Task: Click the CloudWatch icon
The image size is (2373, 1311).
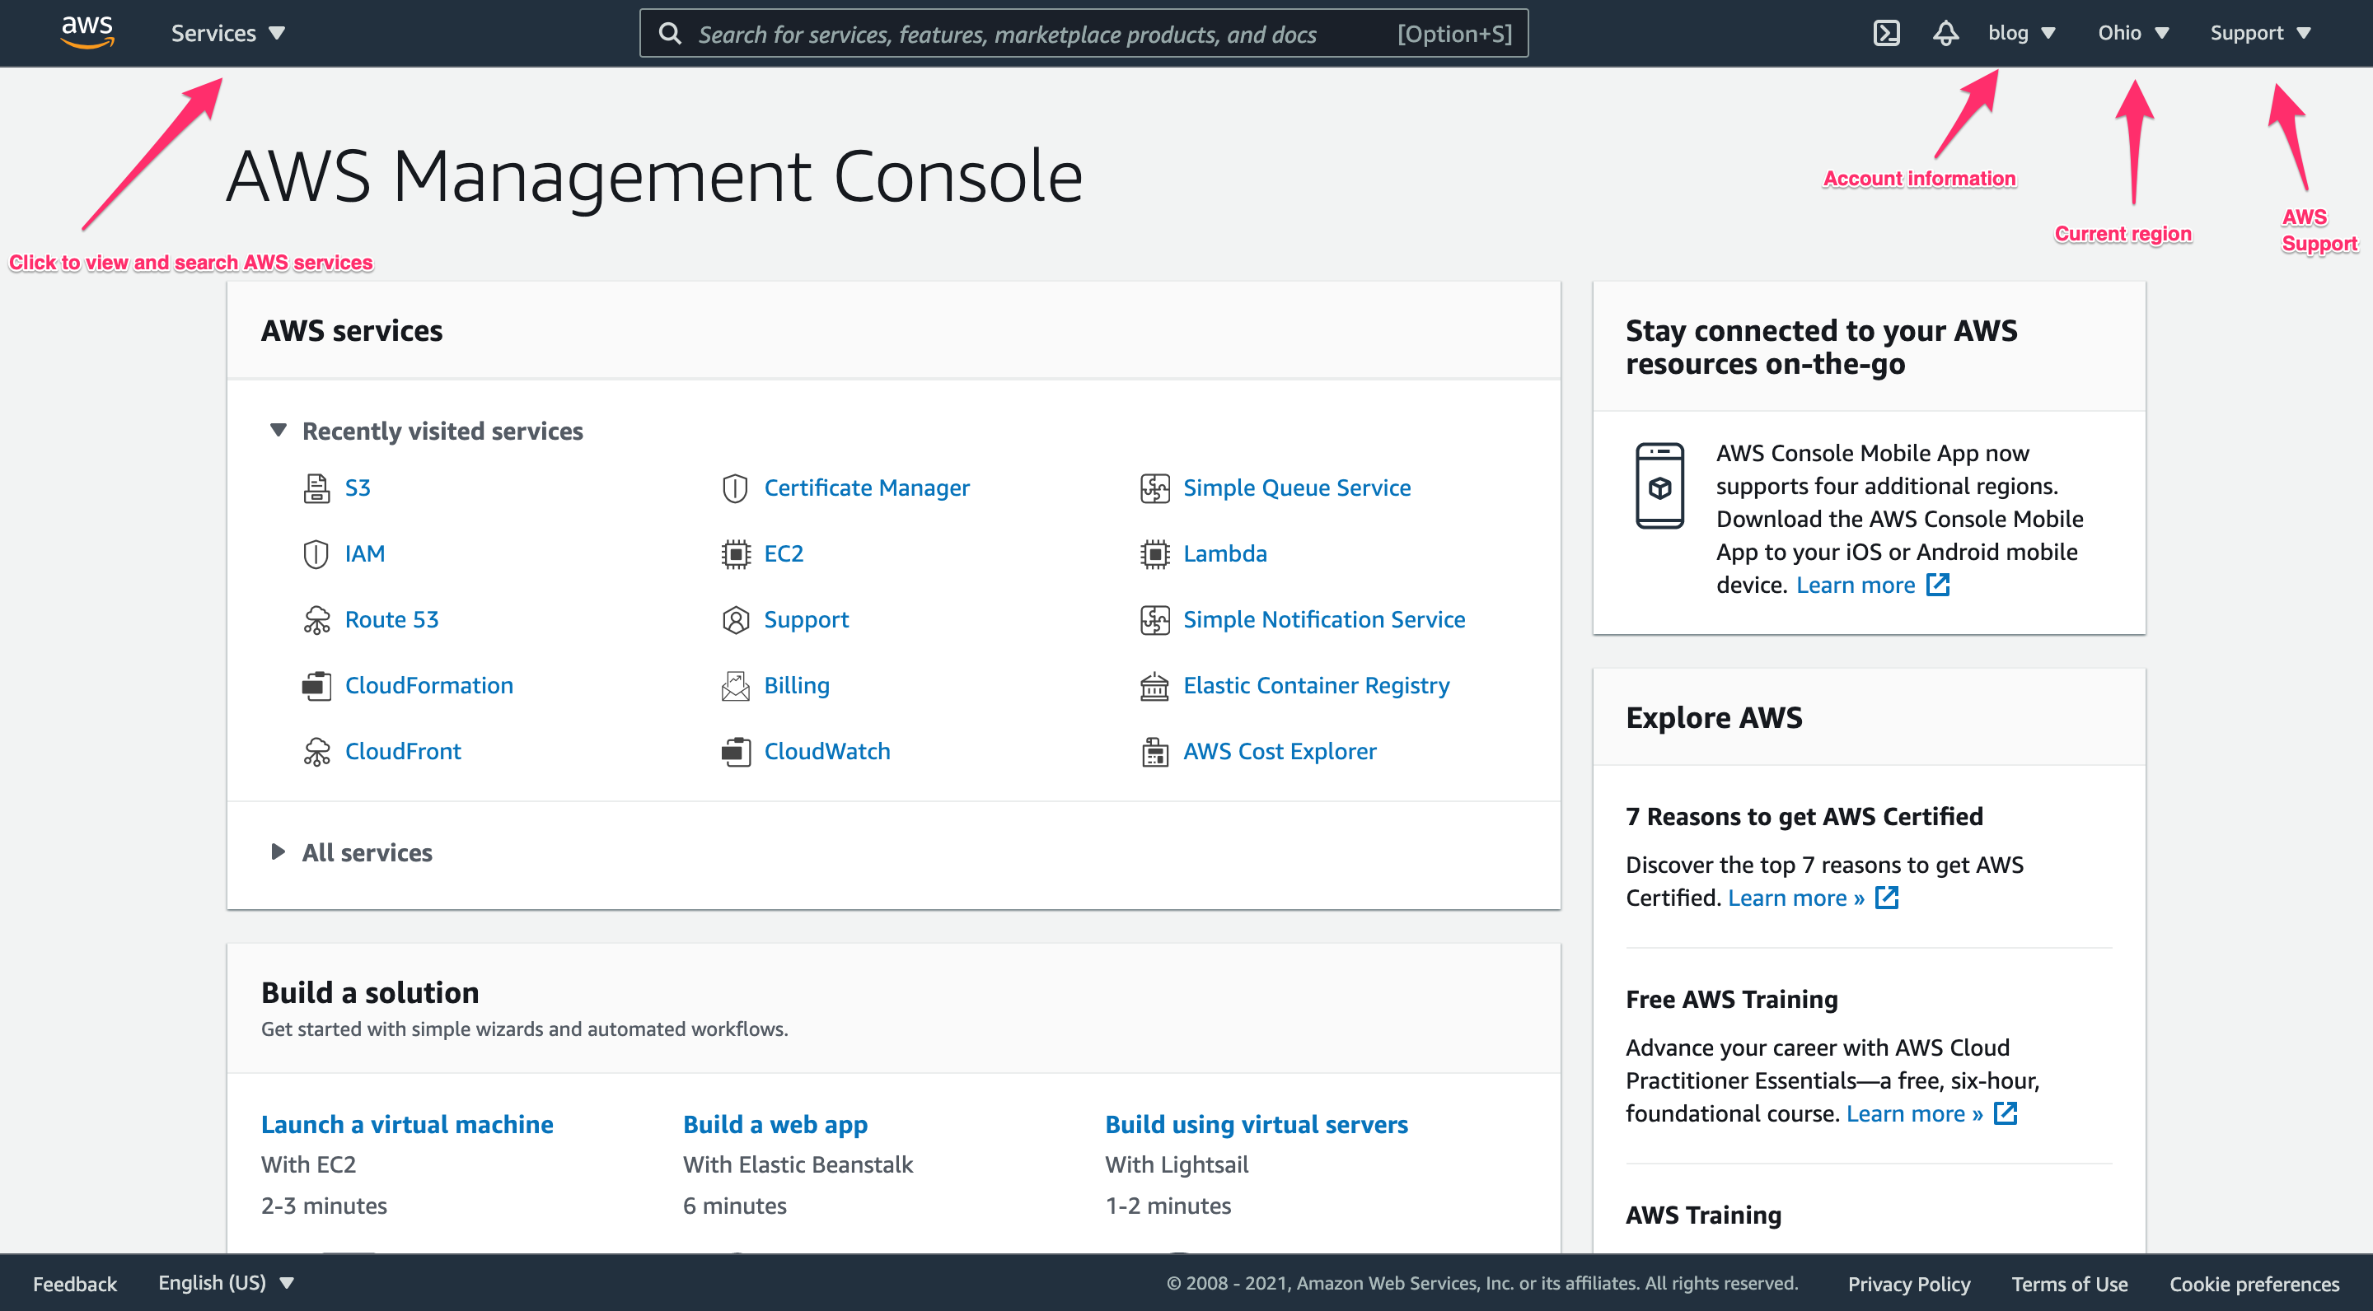Action: pyautogui.click(x=735, y=752)
